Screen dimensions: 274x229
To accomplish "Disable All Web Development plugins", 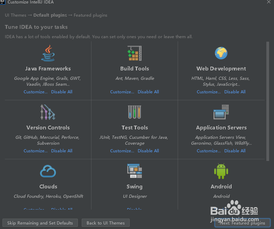I will (235, 92).
